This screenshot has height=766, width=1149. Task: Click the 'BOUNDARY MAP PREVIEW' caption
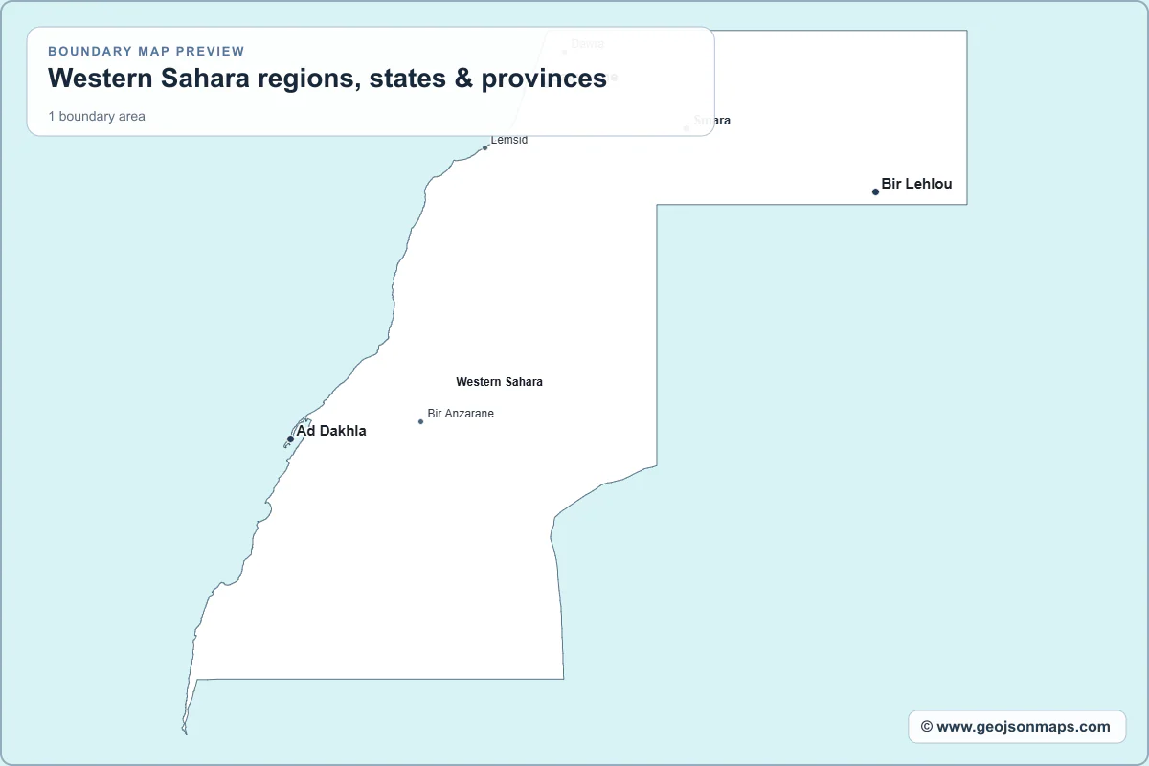pos(146,52)
